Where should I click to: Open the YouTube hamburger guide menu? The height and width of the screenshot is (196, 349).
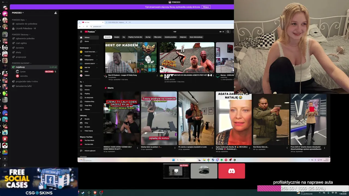click(x=81, y=32)
